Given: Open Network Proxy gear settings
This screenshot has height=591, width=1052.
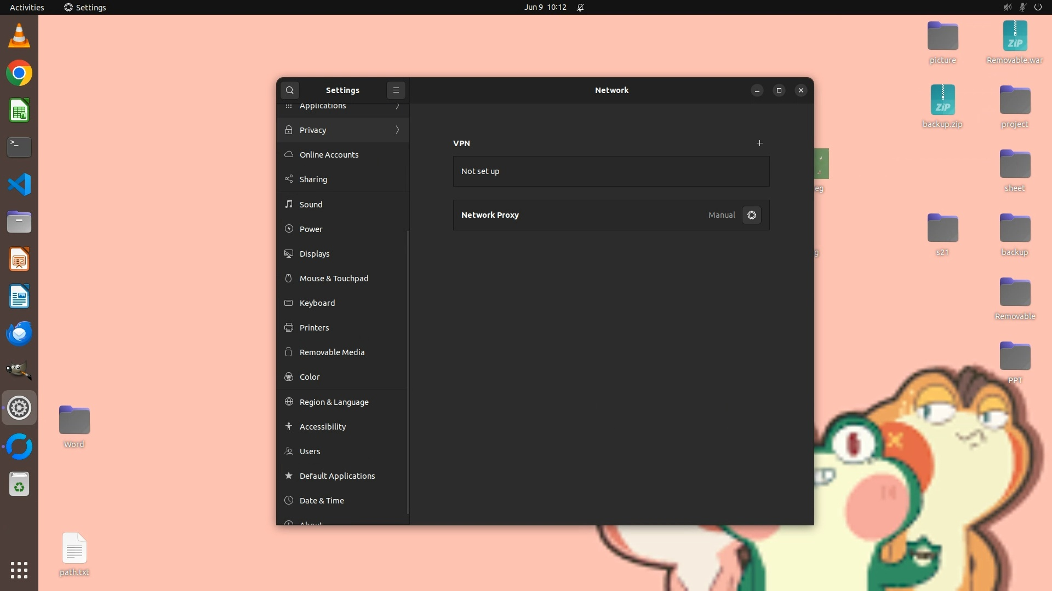Looking at the screenshot, I should (752, 215).
